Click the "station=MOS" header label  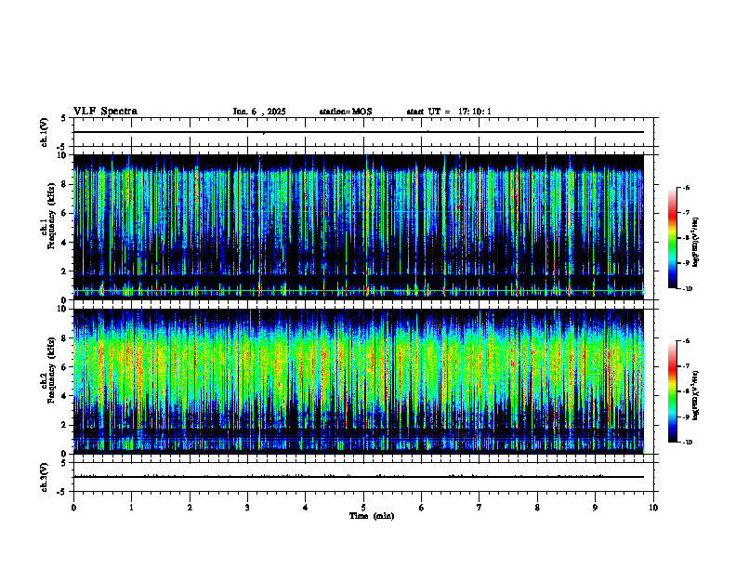tap(346, 112)
